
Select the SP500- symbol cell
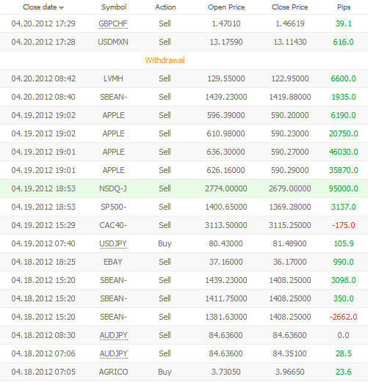(x=113, y=207)
